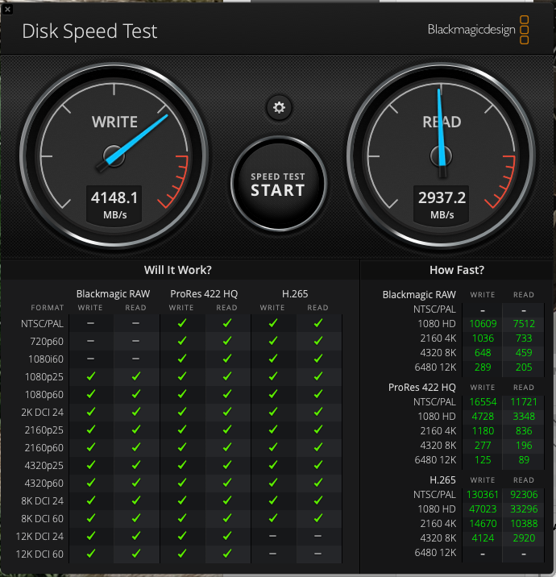Click the 2160p60 format row label
The image size is (556, 577).
pos(44,447)
